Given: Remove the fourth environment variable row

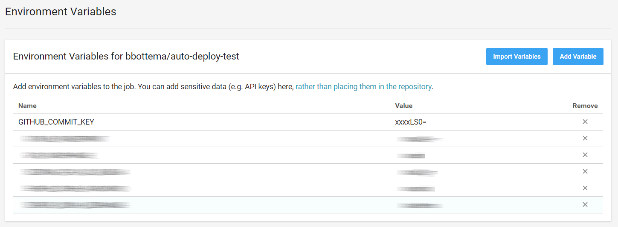Looking at the screenshot, I should click(x=585, y=172).
